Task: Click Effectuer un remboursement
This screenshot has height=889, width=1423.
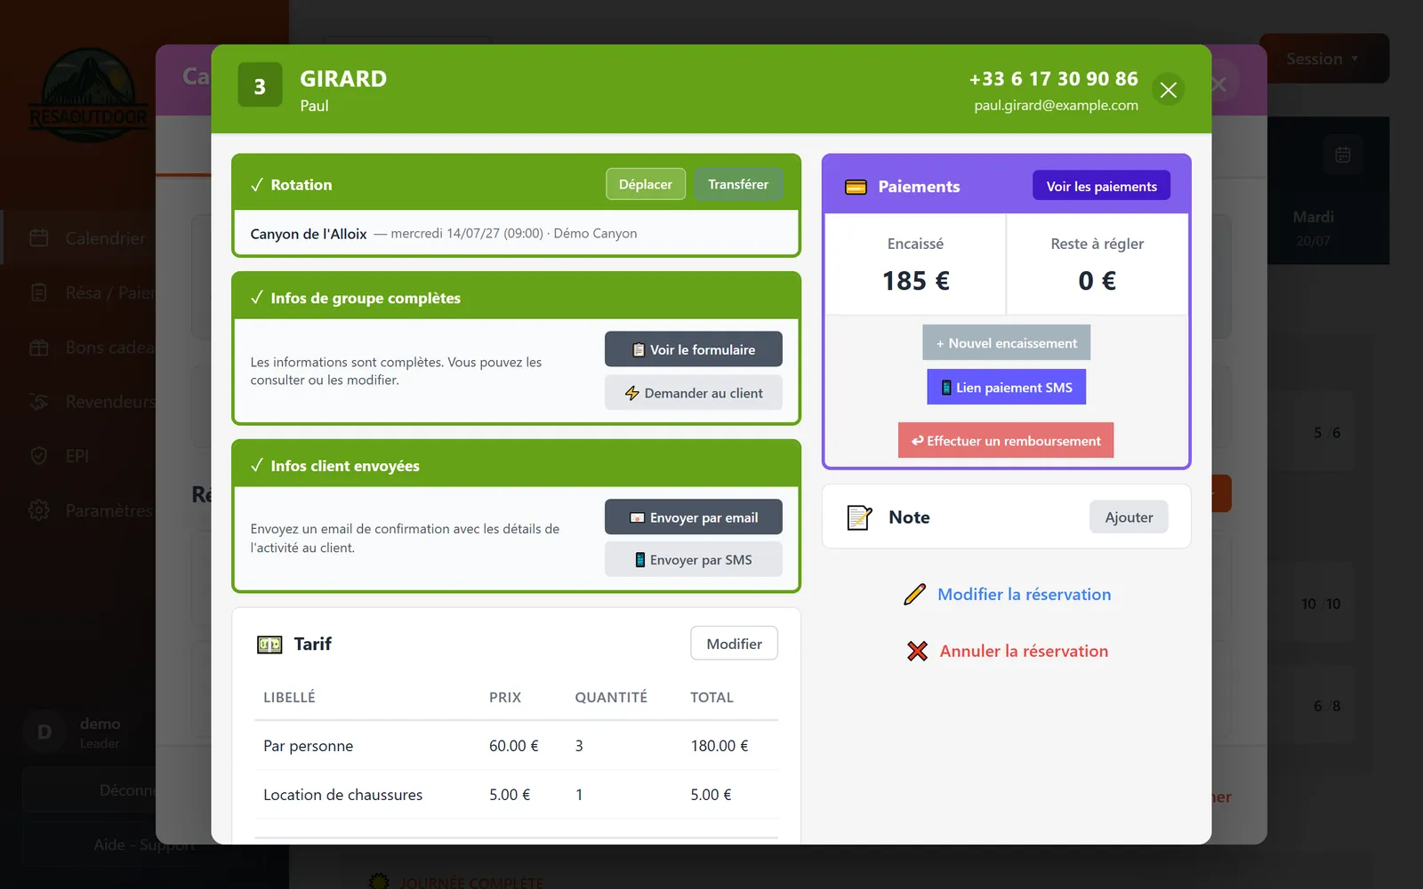Action: [1006, 440]
